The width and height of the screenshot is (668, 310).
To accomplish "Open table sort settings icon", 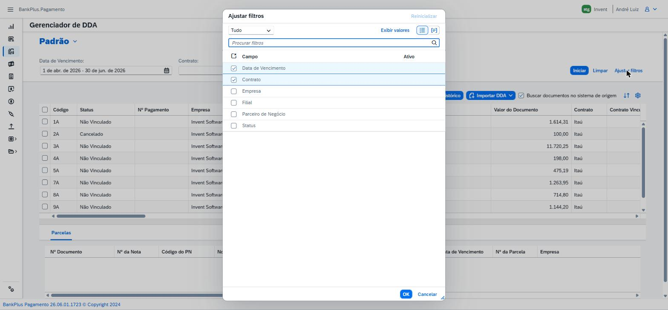I will tap(626, 96).
